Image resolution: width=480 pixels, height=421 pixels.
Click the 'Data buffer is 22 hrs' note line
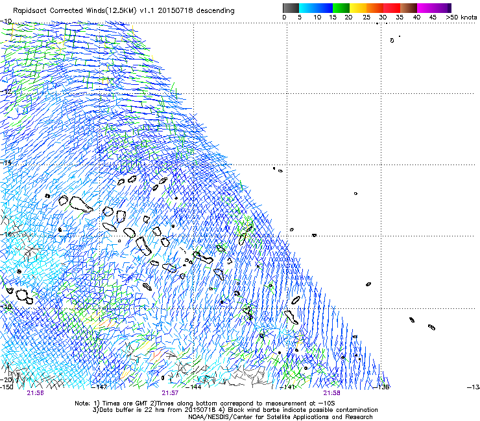[235, 410]
